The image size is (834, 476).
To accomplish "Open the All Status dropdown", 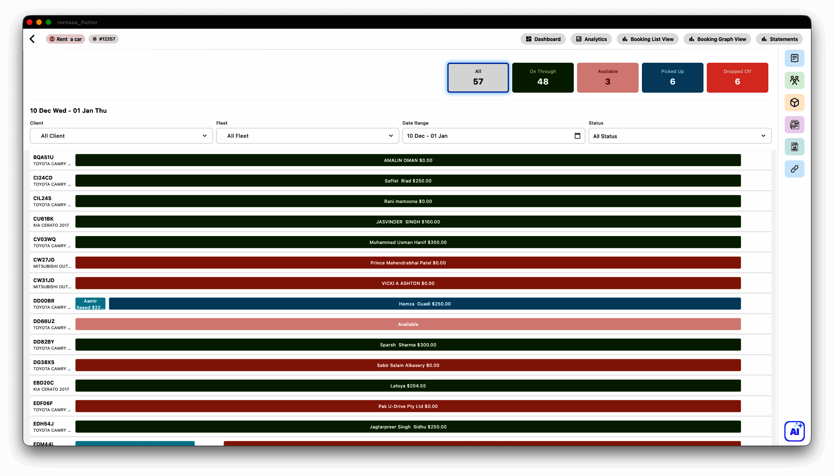I will (x=679, y=136).
